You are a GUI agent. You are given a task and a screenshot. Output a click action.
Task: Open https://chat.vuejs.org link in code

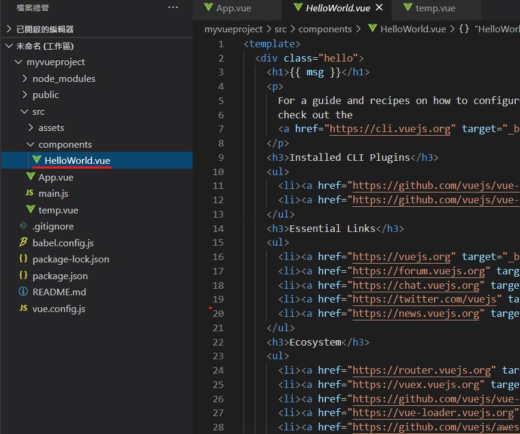point(415,285)
